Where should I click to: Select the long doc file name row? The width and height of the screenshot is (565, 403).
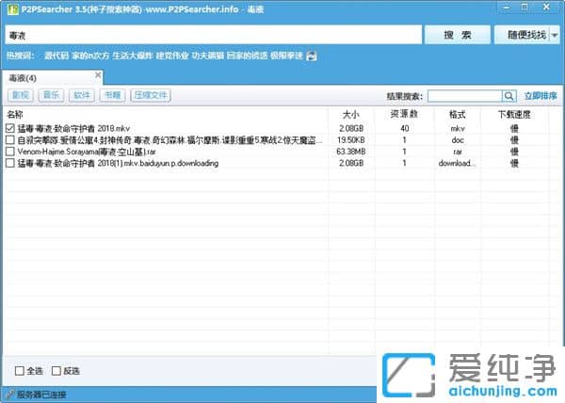click(169, 140)
